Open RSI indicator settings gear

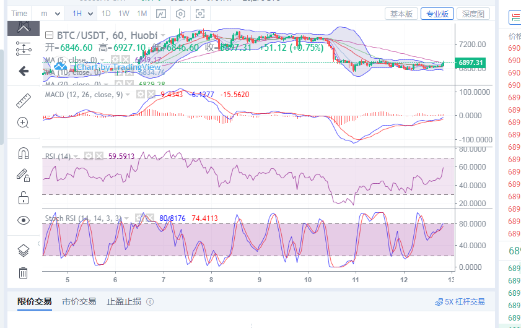(x=89, y=156)
